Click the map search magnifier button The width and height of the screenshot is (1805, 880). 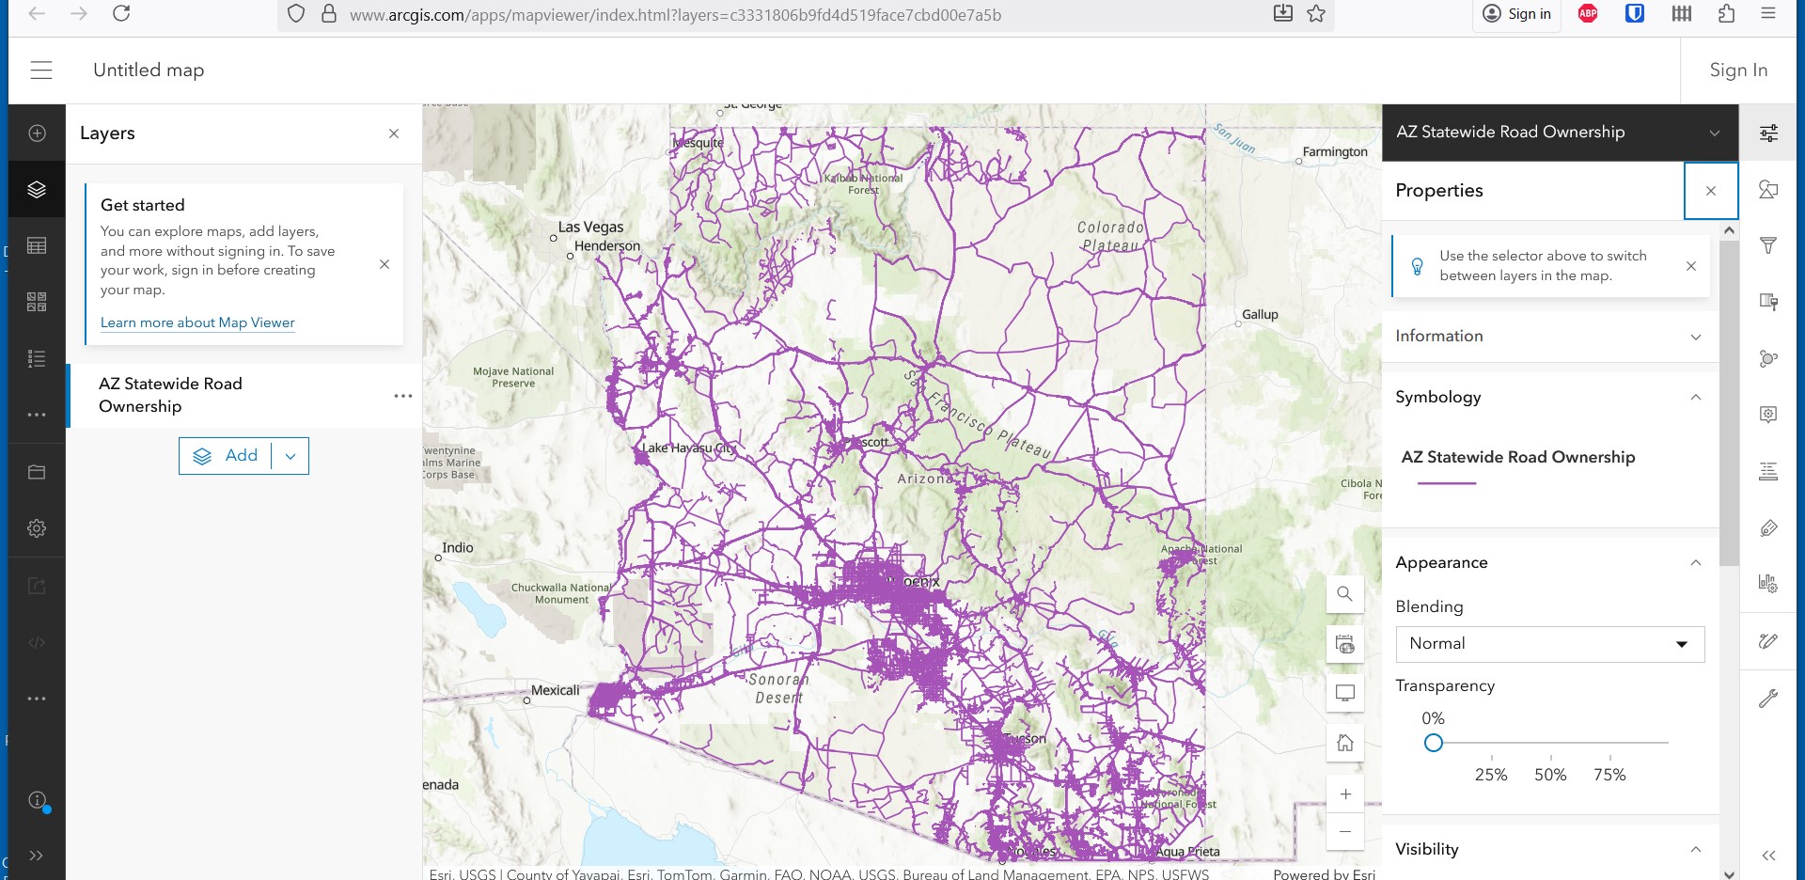[x=1344, y=594]
